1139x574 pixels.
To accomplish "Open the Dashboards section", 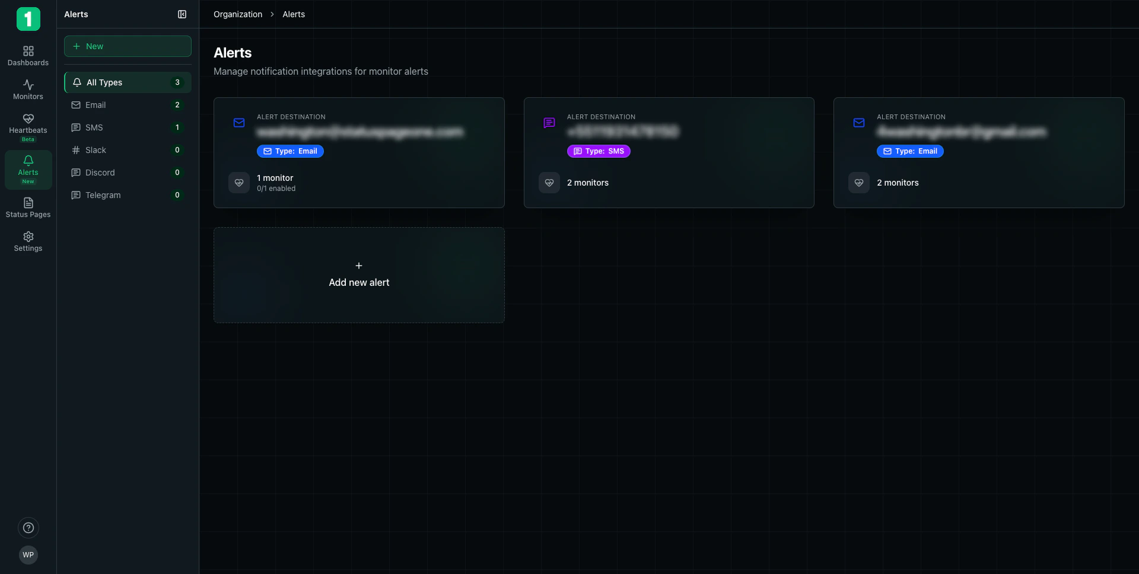I will point(28,55).
